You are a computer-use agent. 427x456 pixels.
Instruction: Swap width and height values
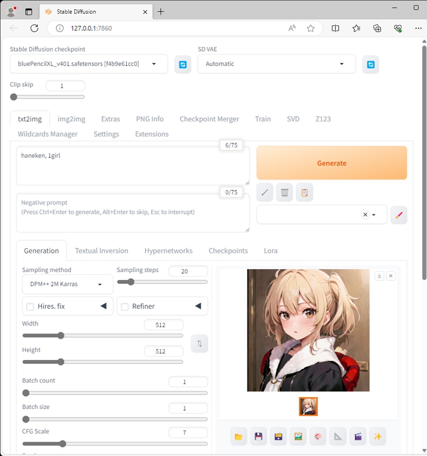tap(200, 343)
